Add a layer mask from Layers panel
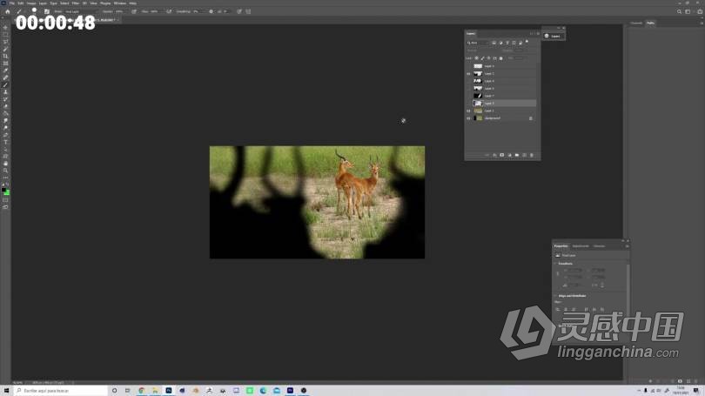Viewport: 705px width, 396px height. pos(502,155)
